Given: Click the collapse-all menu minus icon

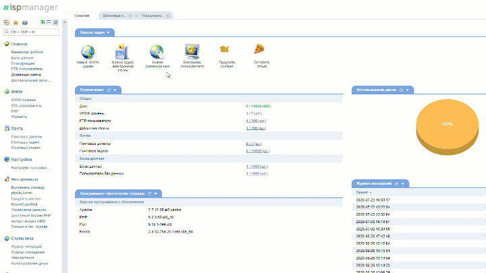Looking at the screenshot, I should click(49, 22).
